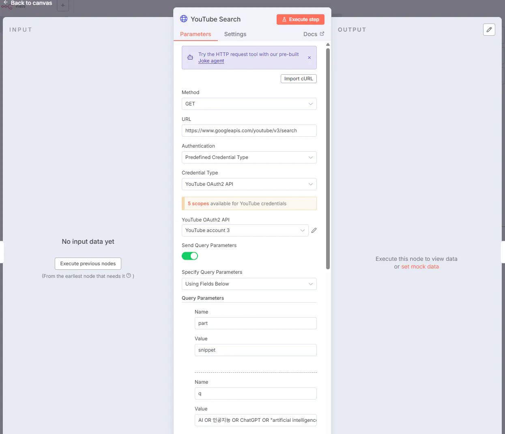Click the 'No input data yet' text
This screenshot has height=434, width=505.
pyautogui.click(x=88, y=241)
